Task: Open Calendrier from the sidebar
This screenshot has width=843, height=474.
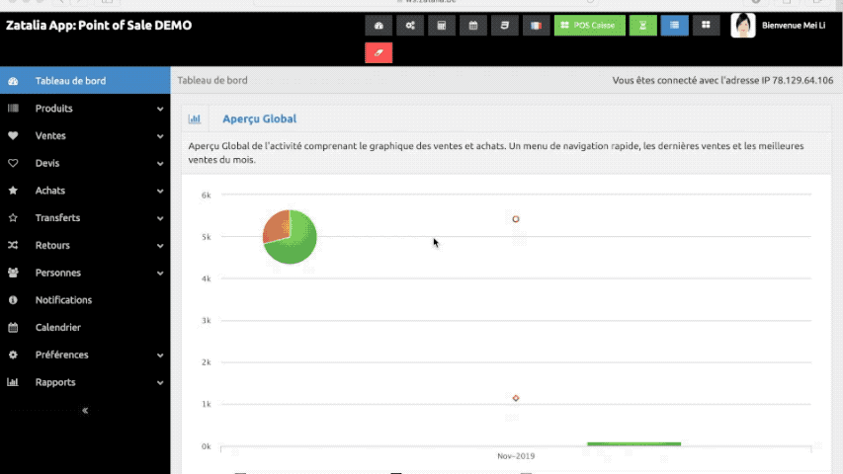Action: (57, 327)
